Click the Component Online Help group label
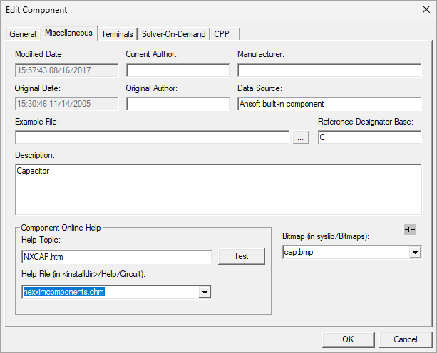 tap(61, 228)
